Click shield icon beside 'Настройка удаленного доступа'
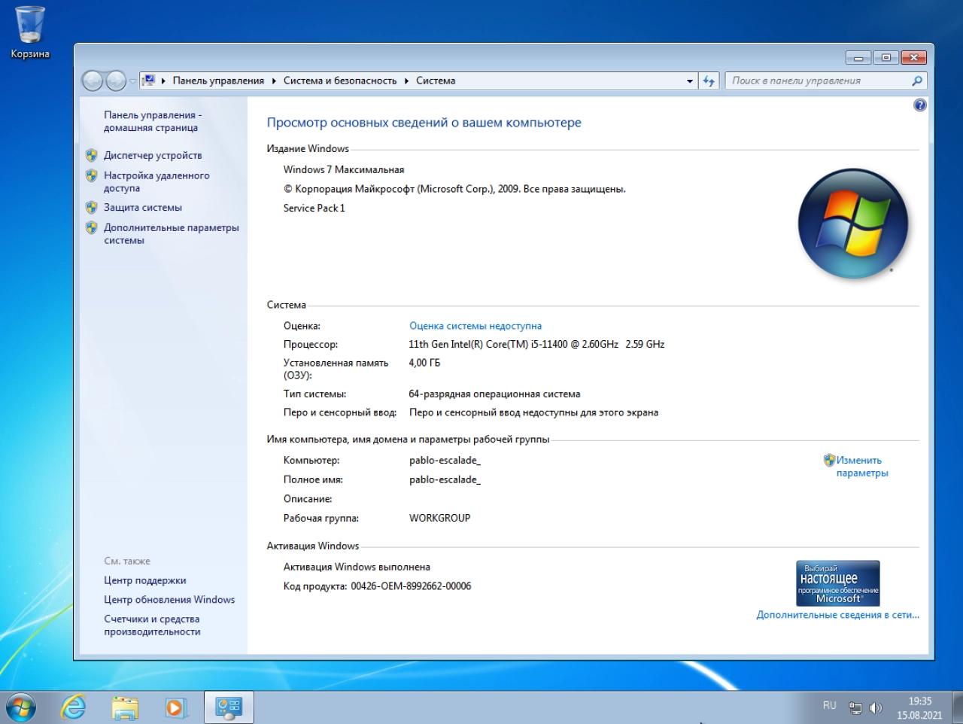 pyautogui.click(x=92, y=175)
